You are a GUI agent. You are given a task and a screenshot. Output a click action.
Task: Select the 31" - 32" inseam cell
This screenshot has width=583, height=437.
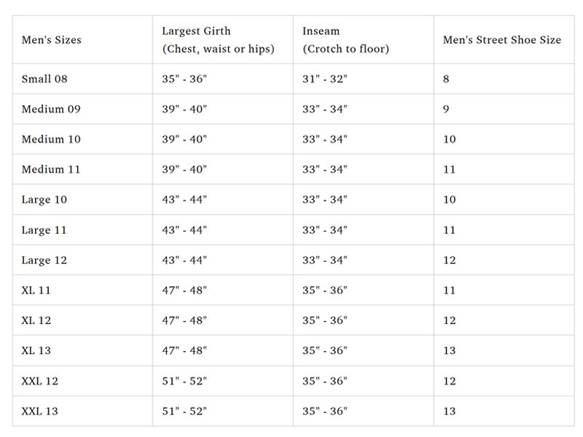[x=325, y=79]
